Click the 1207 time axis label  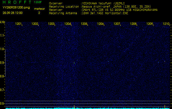point(117,24)
